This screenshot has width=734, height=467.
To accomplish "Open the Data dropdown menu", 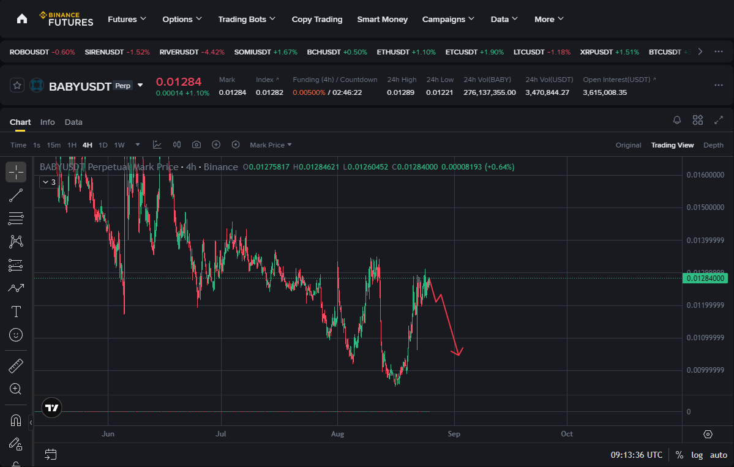I will (504, 19).
